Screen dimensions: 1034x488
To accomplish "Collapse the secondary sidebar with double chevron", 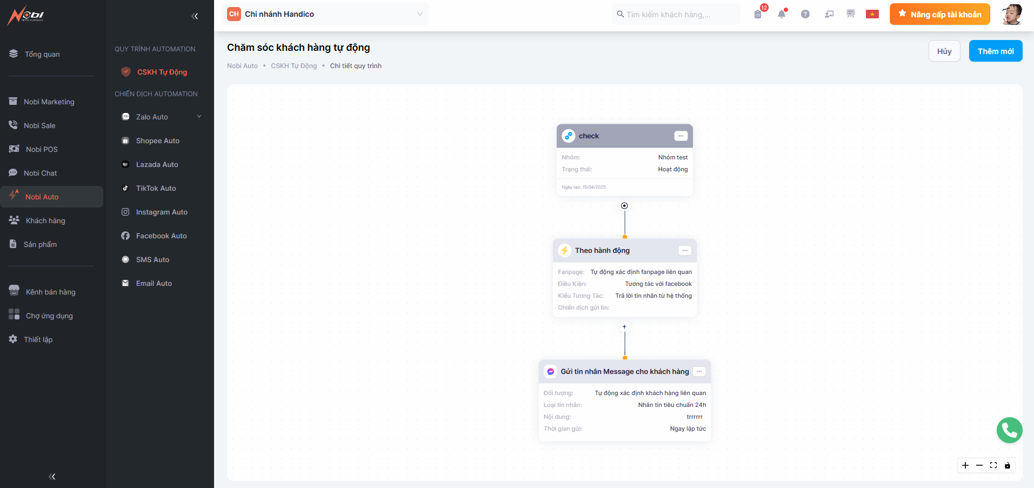I will [x=195, y=16].
